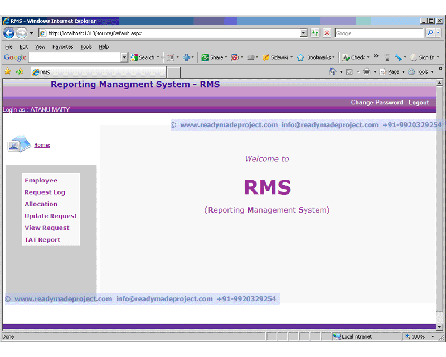Click the Google toolbar logo

tap(15, 57)
